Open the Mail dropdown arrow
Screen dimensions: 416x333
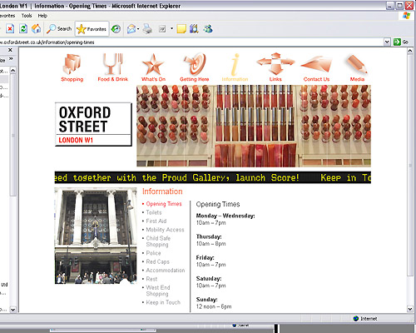coord(138,28)
